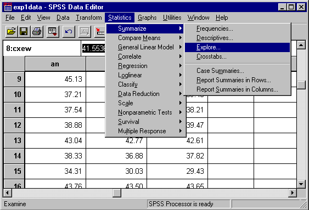Click the horizontal scrollbar left arrow
The width and height of the screenshot is (309, 210).
[8, 192]
